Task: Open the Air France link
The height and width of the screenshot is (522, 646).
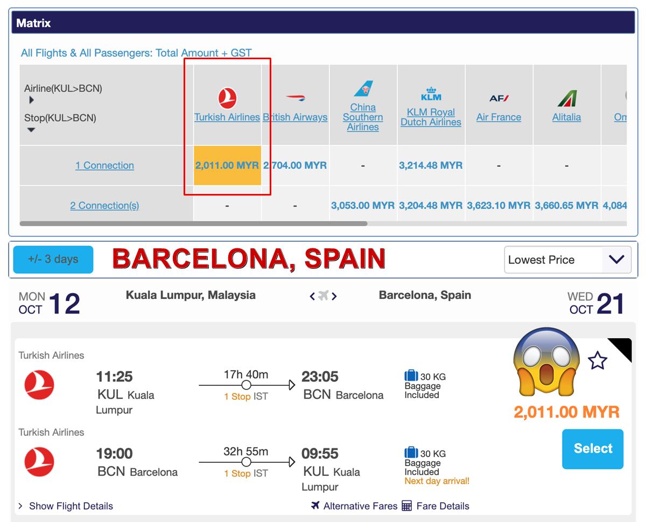Action: pyautogui.click(x=498, y=117)
